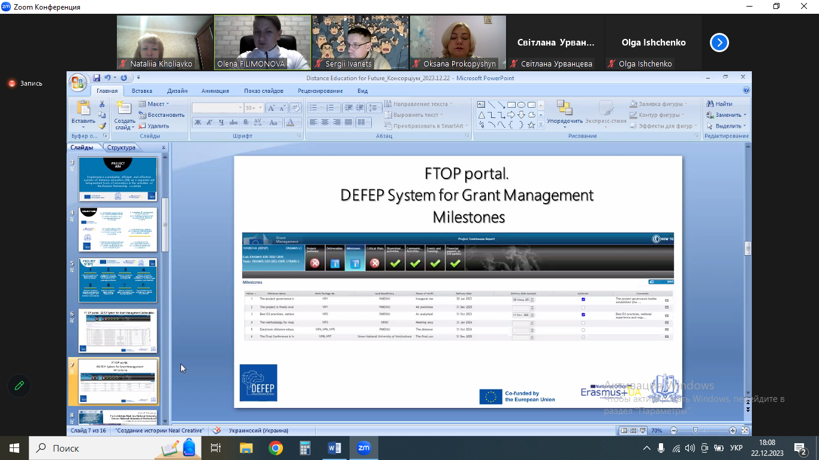
Task: Click the Office button in PowerPoint
Action: tap(78, 81)
